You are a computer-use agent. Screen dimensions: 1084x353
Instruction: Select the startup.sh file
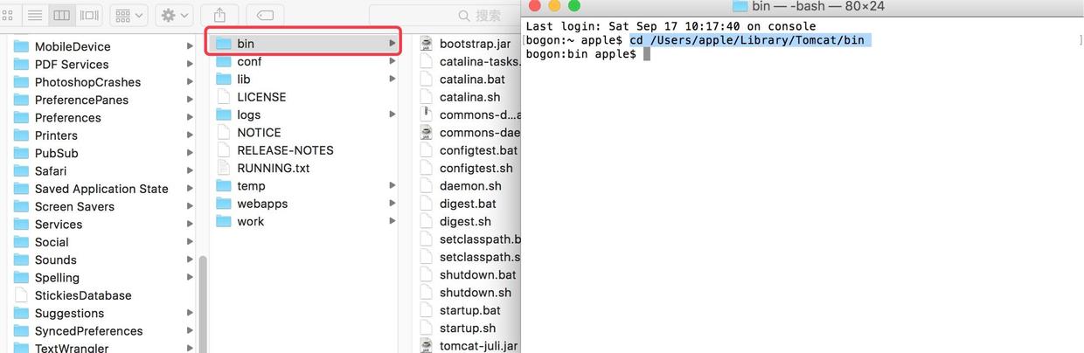[x=458, y=329]
